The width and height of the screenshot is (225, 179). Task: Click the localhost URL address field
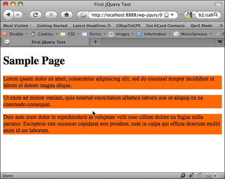pos(127,15)
